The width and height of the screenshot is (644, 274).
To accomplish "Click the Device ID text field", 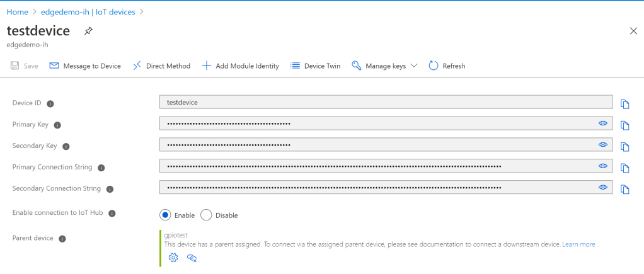I will coord(386,102).
